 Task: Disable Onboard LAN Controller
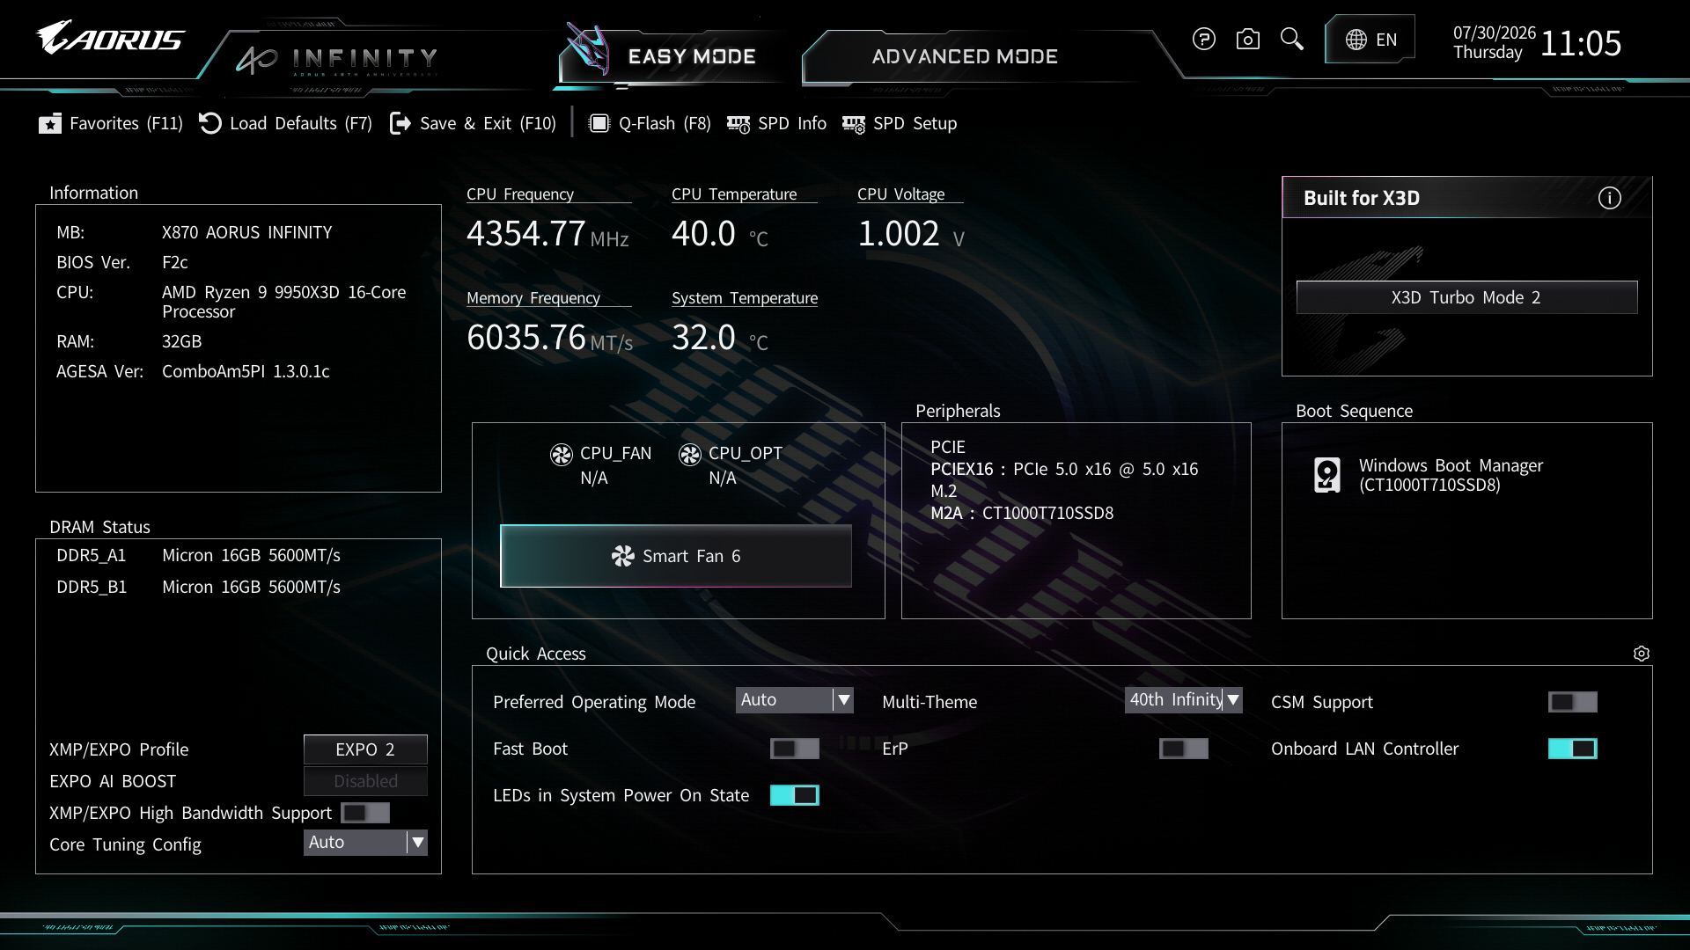[1573, 749]
